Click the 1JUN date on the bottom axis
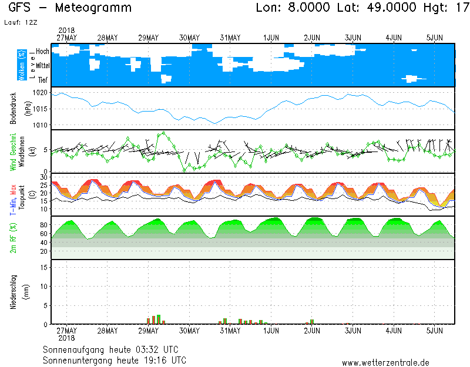This screenshot has width=470, height=367. [x=271, y=331]
